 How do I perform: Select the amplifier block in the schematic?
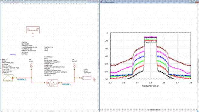tap(53, 83)
